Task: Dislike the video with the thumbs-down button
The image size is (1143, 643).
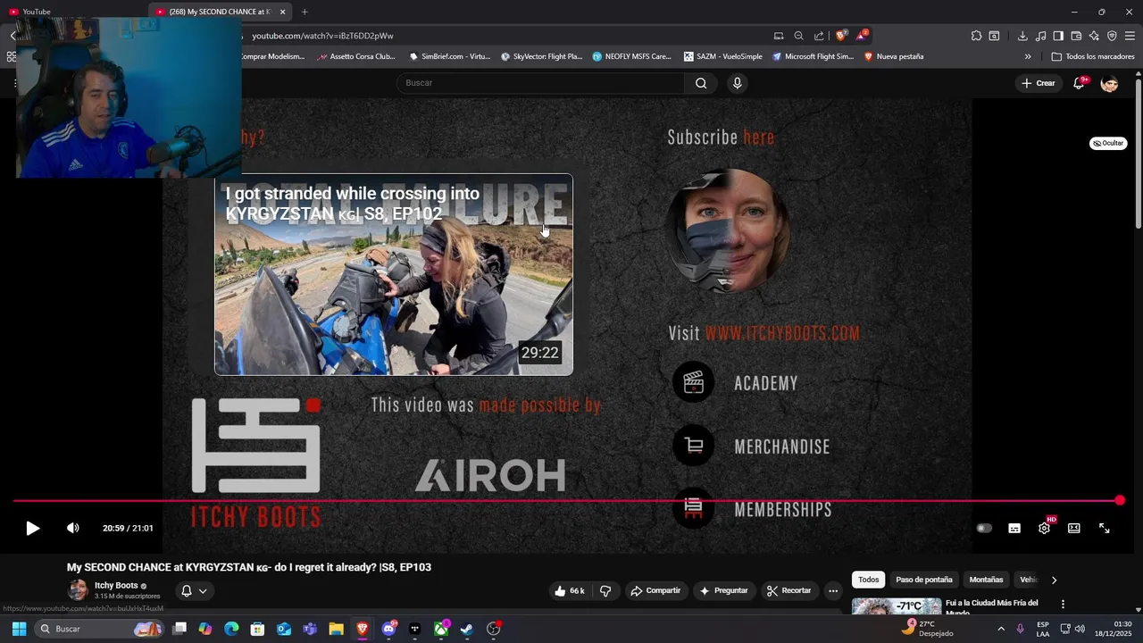Action: [605, 591]
